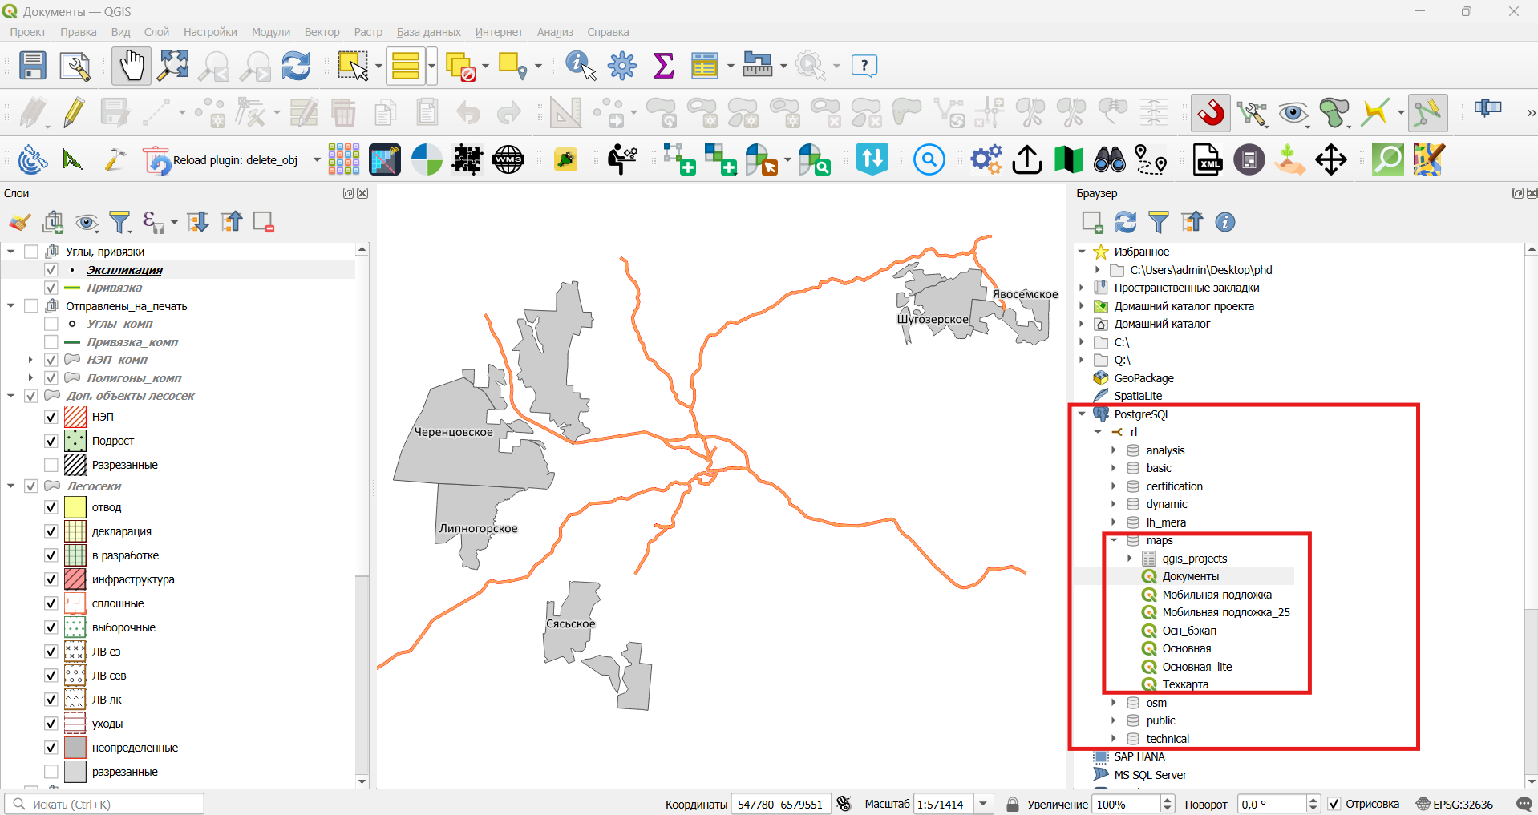Open the Вектор menu
Screen dimensions: 1538x815
[322, 32]
